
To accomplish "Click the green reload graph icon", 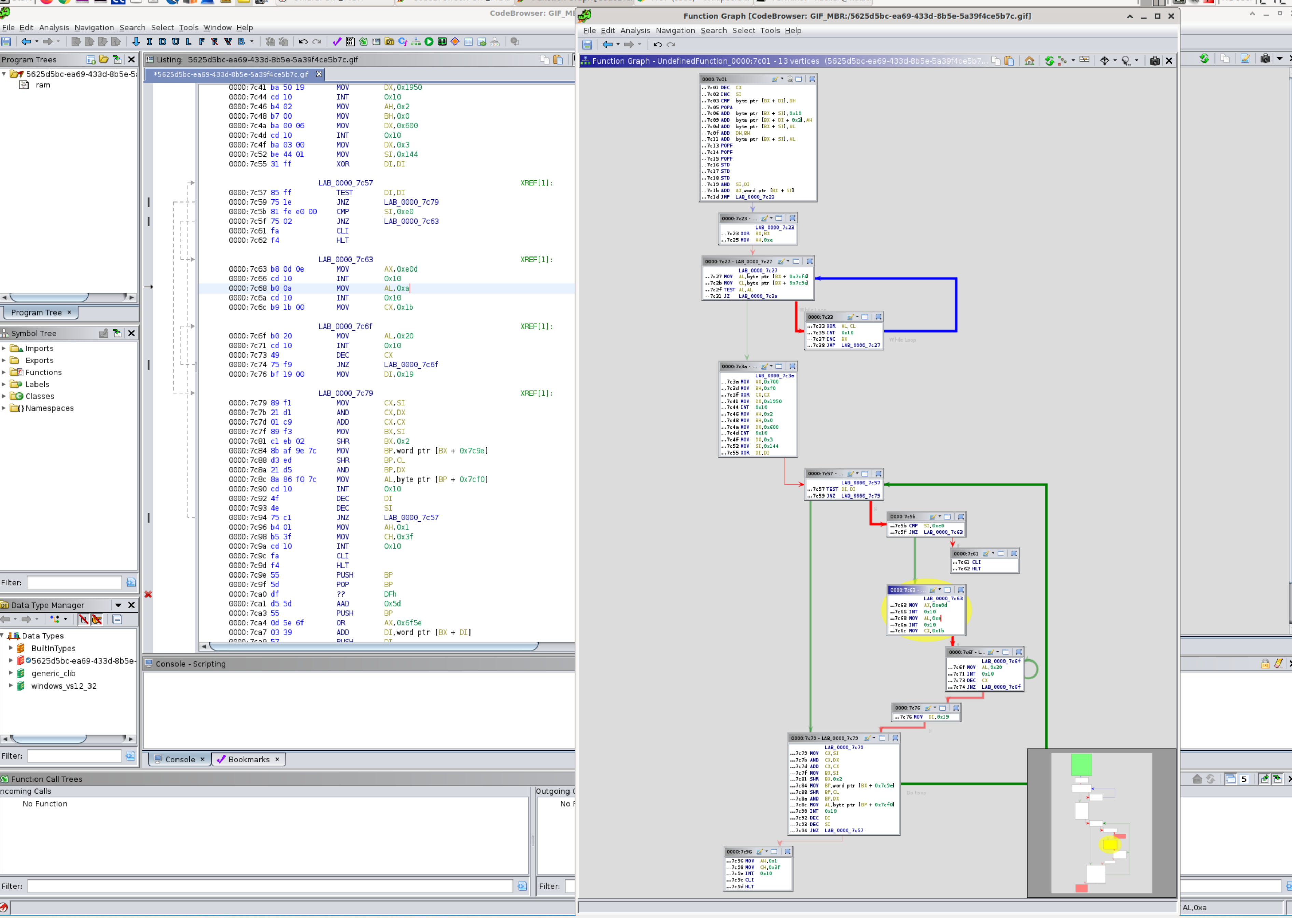I will pos(1049,60).
